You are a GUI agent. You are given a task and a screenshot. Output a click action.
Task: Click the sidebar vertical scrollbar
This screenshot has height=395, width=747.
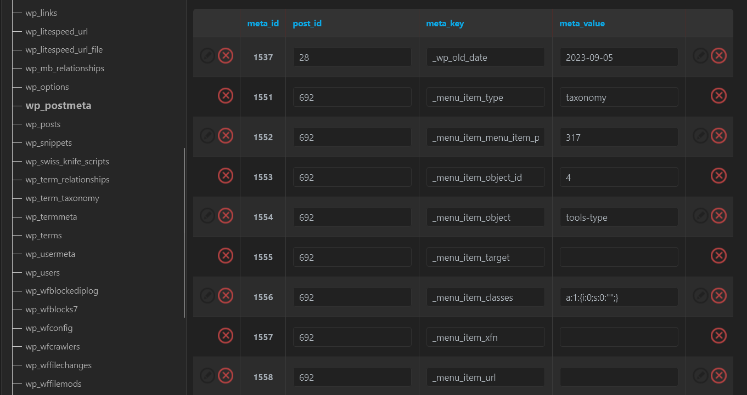point(184,233)
